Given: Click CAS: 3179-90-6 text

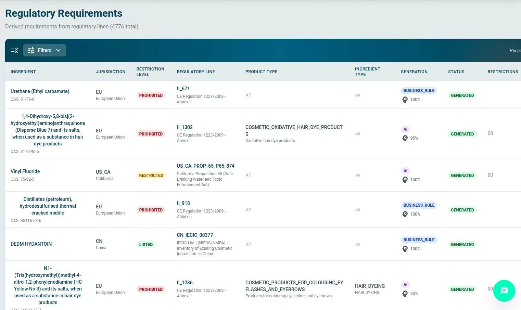Looking at the screenshot, I should point(25,152).
